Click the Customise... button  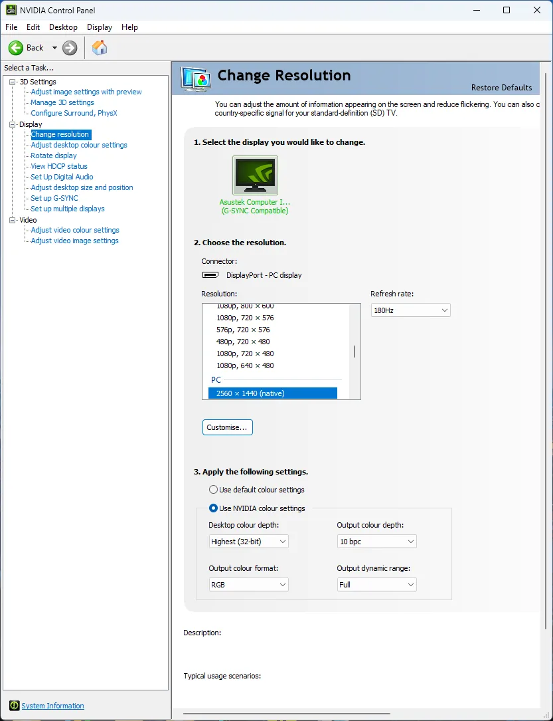pos(227,427)
